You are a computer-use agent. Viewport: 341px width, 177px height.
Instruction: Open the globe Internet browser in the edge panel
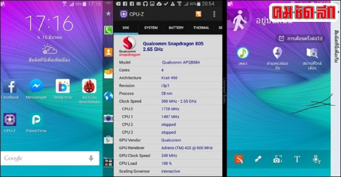click(108, 96)
